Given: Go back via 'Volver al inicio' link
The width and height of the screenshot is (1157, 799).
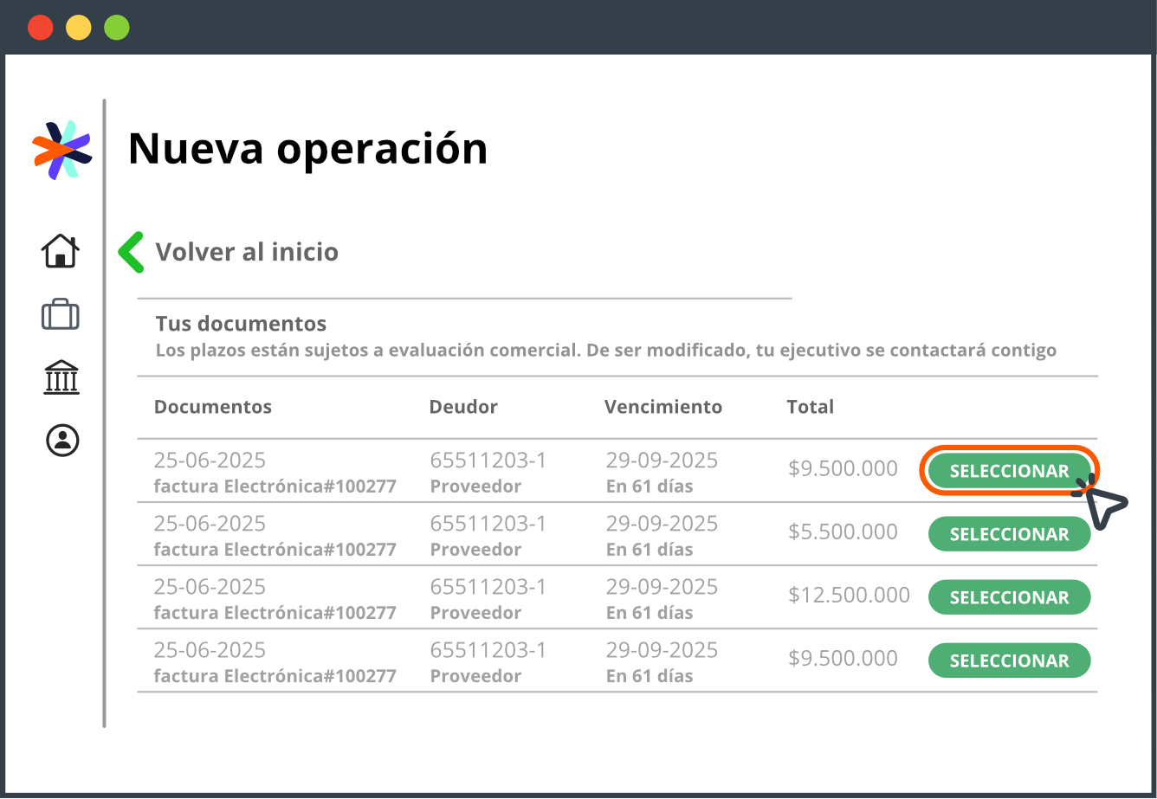Looking at the screenshot, I should 247,253.
